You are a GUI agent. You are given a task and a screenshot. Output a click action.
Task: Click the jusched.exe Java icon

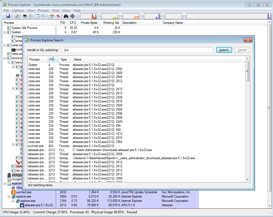point(13,192)
